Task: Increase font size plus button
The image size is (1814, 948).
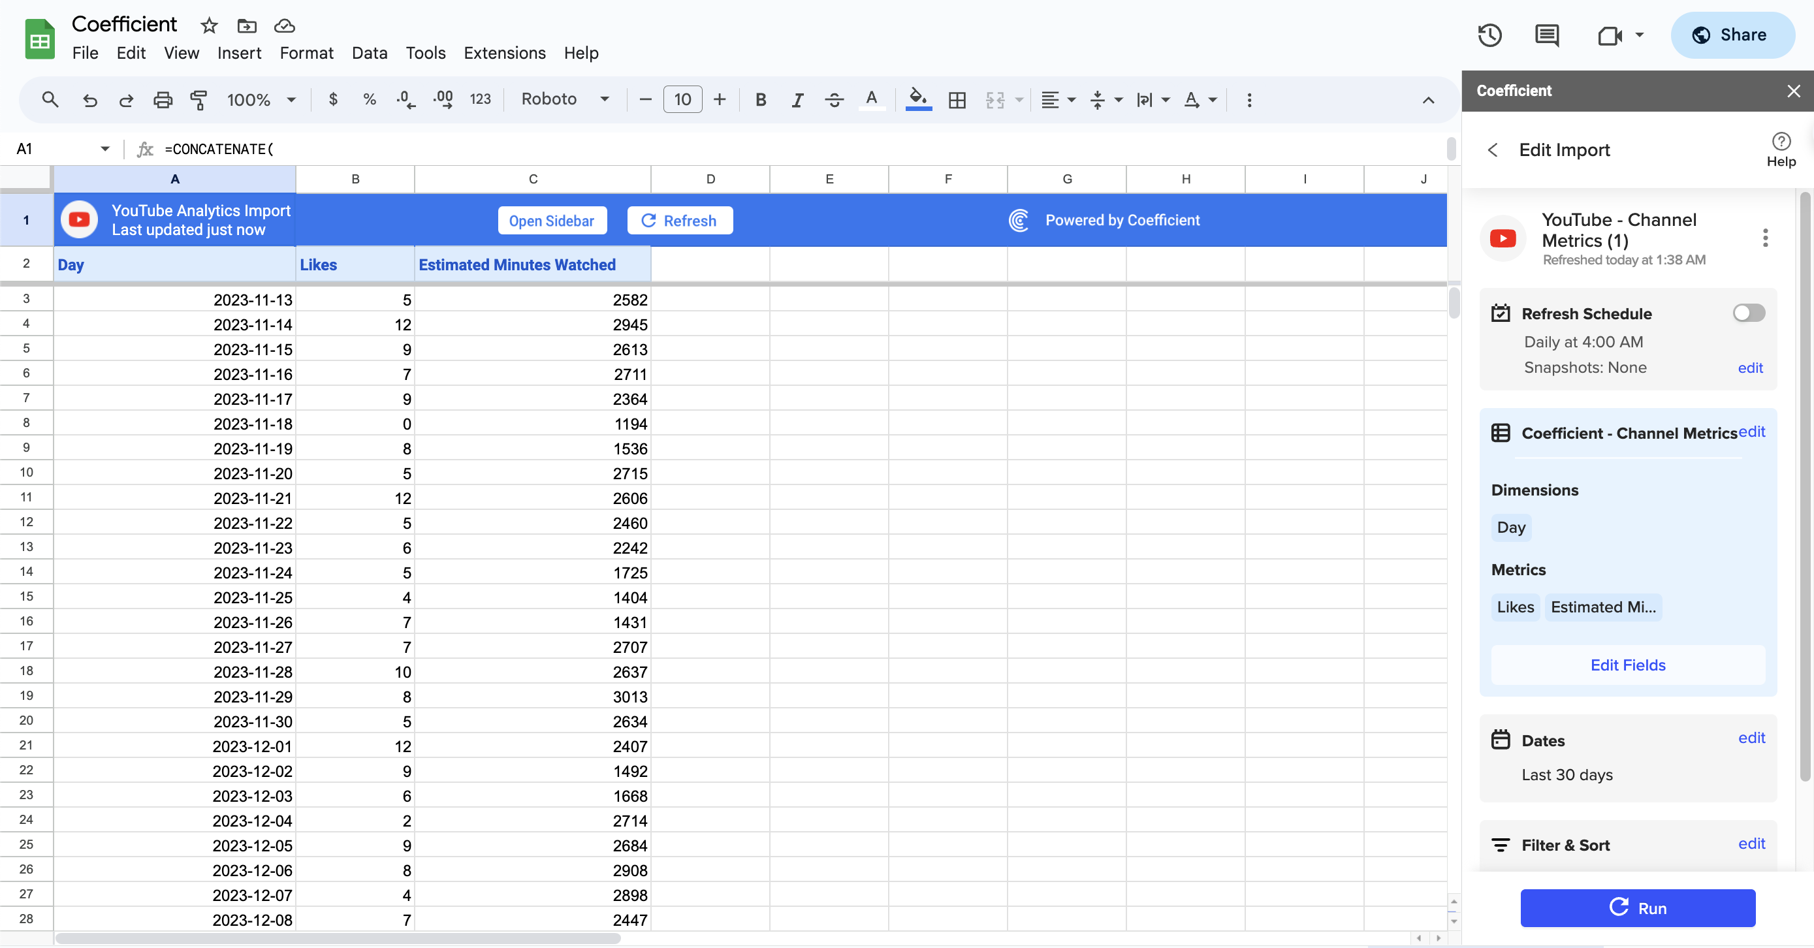Action: 719,99
